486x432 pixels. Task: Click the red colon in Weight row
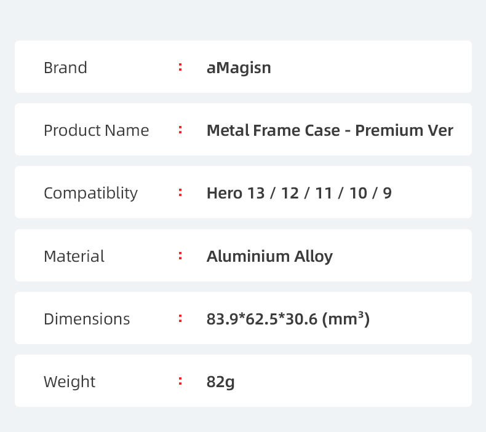pyautogui.click(x=180, y=381)
